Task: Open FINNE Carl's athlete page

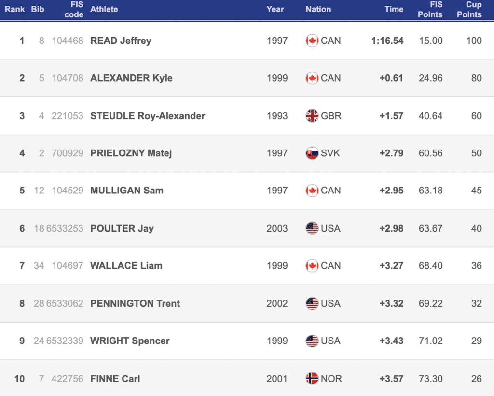Action: coord(115,379)
